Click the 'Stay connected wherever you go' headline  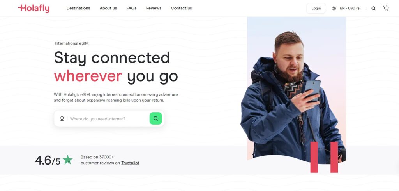tap(116, 67)
